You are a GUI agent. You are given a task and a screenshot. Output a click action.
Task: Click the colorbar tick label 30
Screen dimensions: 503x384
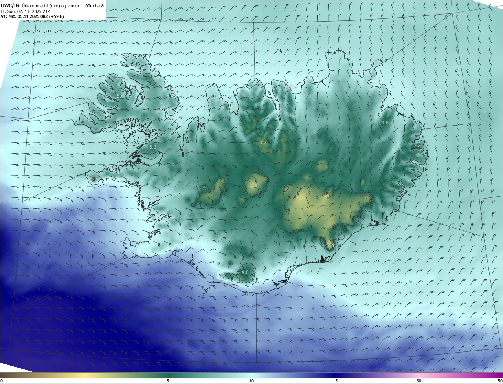[x=419, y=381]
